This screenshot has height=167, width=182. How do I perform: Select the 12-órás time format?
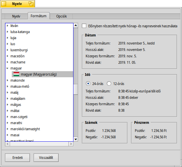[x=109, y=84]
